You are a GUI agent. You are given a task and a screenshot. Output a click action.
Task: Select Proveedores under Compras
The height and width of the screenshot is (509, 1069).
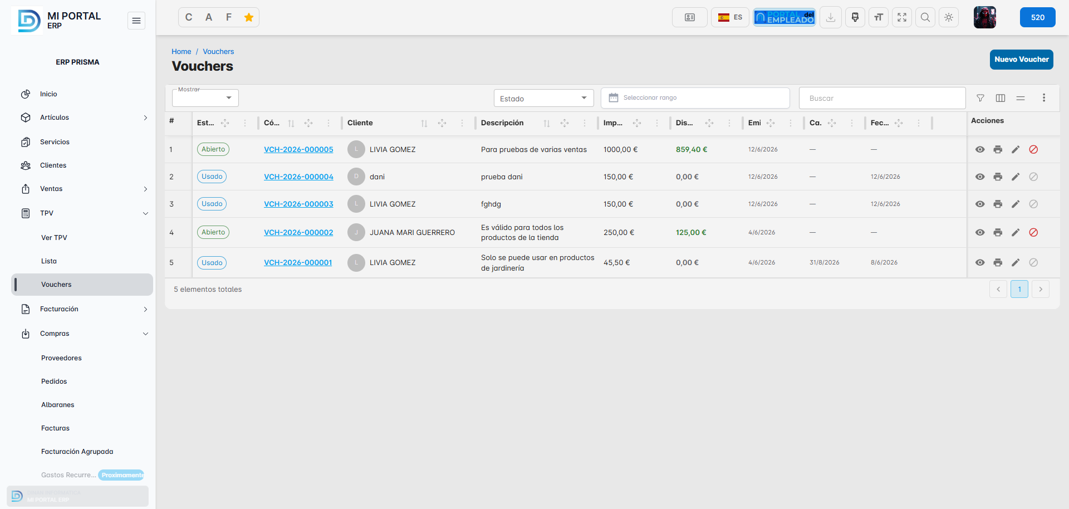coord(61,358)
